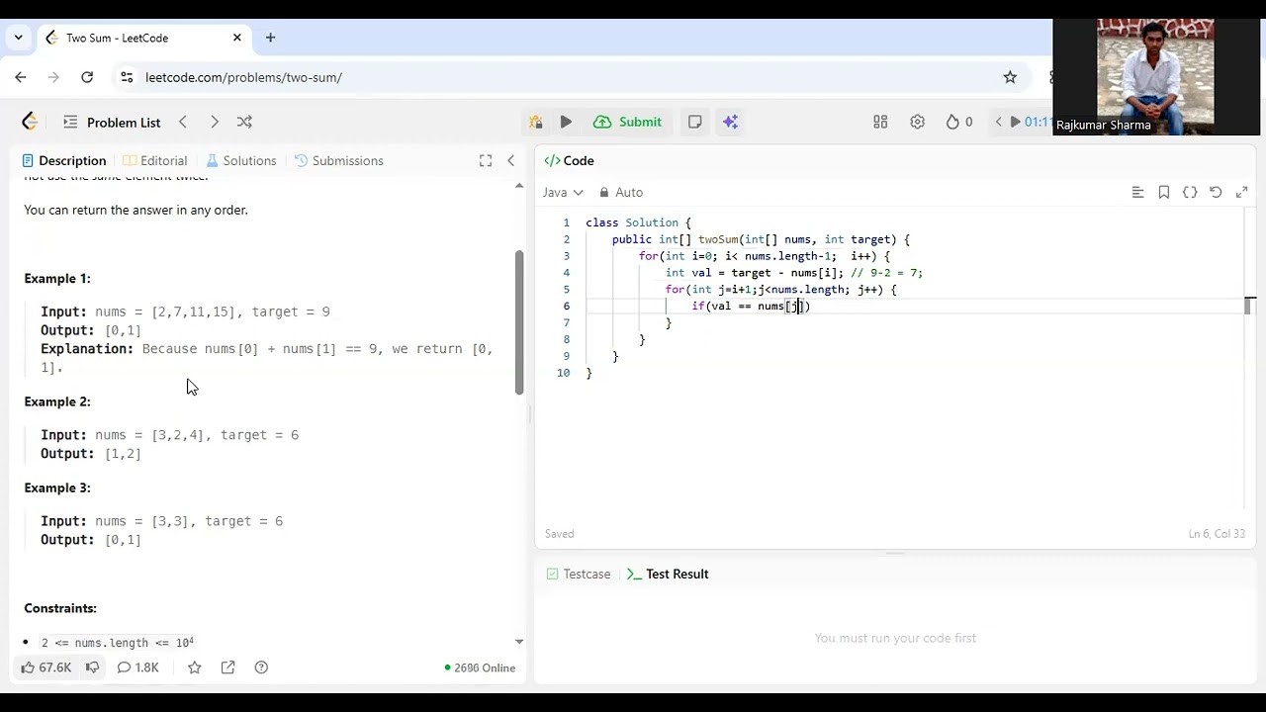Like the problem with thumbs up
Viewport: 1266px width, 712px height.
click(x=45, y=667)
